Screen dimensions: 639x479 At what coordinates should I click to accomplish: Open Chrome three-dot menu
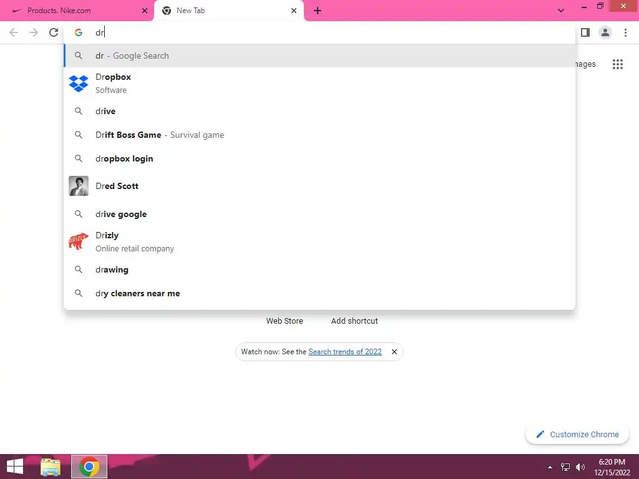pos(625,32)
